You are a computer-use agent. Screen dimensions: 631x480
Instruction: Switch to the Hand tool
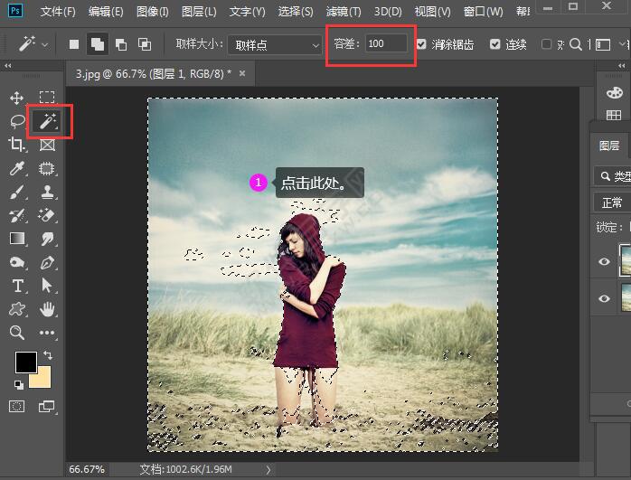pyautogui.click(x=47, y=309)
